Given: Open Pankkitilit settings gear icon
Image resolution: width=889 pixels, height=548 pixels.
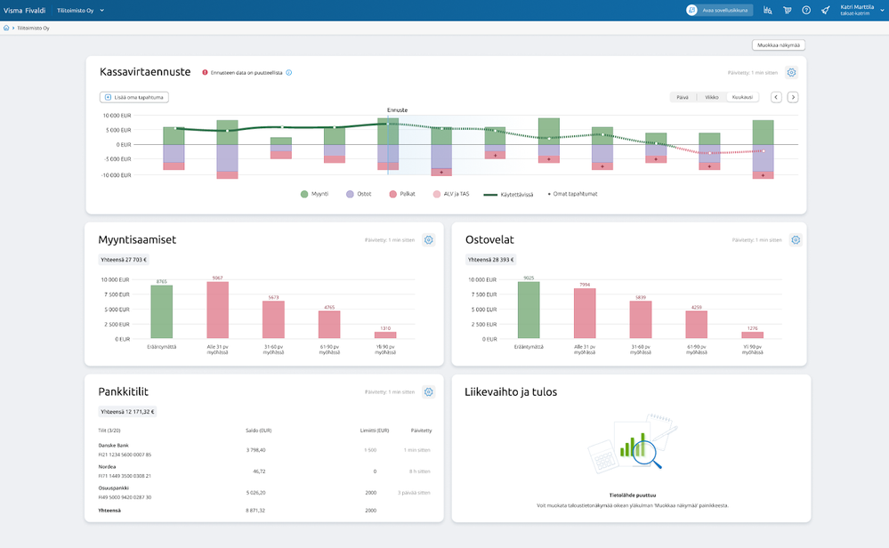Looking at the screenshot, I should click(429, 392).
